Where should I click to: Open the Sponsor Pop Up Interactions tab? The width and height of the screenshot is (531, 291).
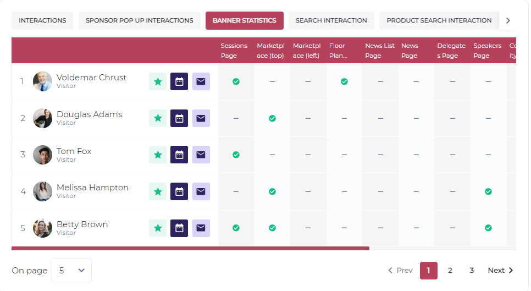(140, 20)
